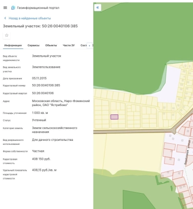Go back via Назад в найденные объекты

point(30,18)
